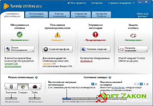Select page 3 of Неиспользованный потенциал
153x106 pixels.
(141, 84)
